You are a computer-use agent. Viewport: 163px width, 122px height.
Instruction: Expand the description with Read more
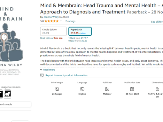point(48,70)
